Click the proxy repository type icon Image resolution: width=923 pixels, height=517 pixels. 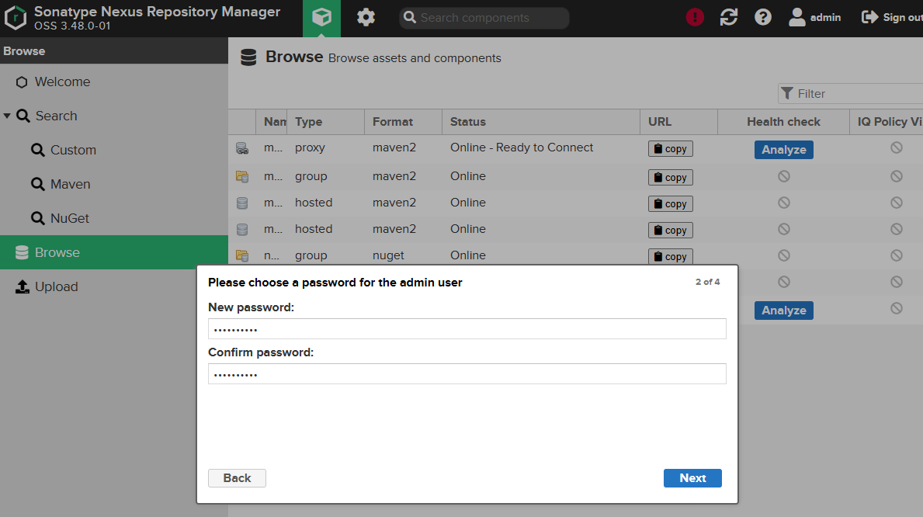click(242, 148)
